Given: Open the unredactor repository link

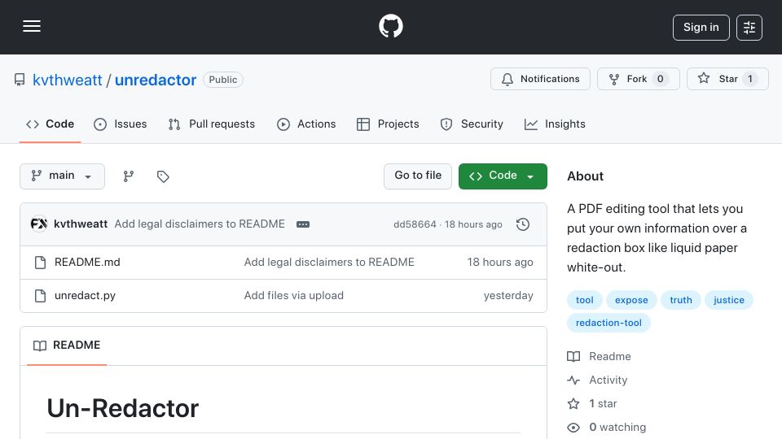Looking at the screenshot, I should (156, 80).
